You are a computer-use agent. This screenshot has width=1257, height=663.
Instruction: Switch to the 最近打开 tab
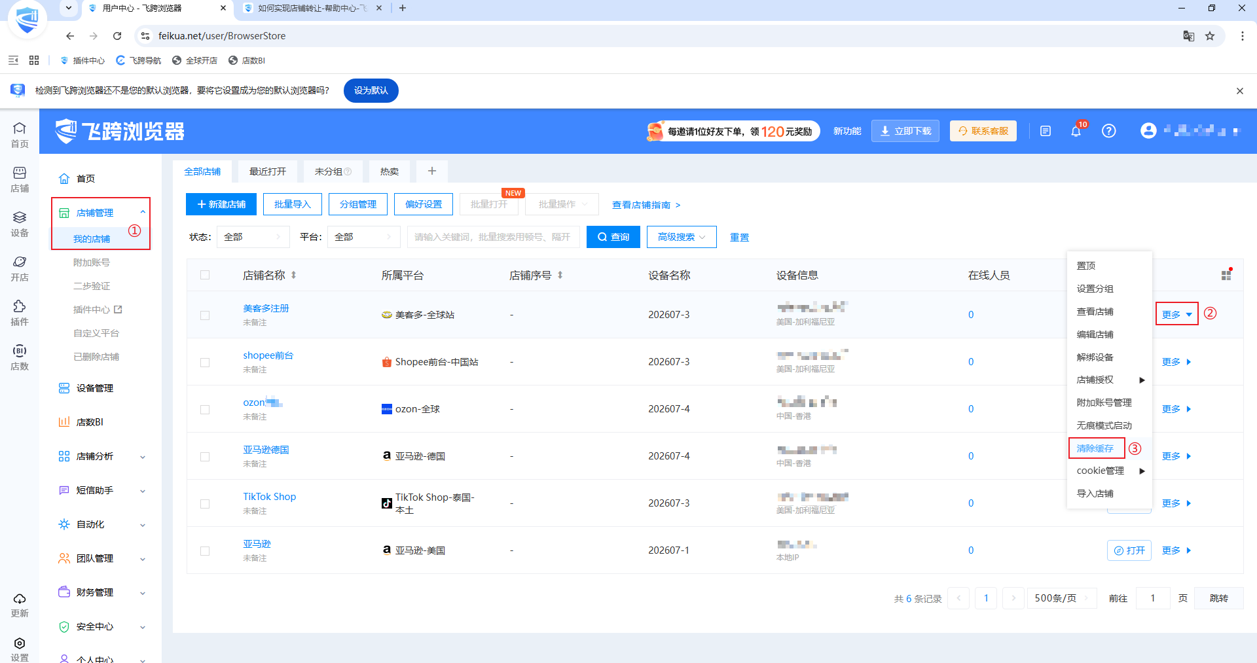coord(268,171)
